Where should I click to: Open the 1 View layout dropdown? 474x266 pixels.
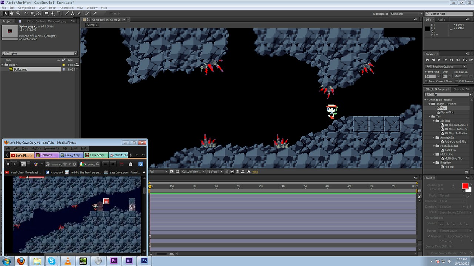coord(216,171)
